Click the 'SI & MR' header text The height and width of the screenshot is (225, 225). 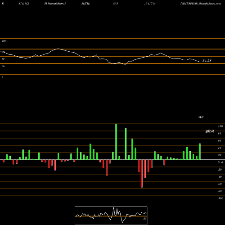pos(24,4)
